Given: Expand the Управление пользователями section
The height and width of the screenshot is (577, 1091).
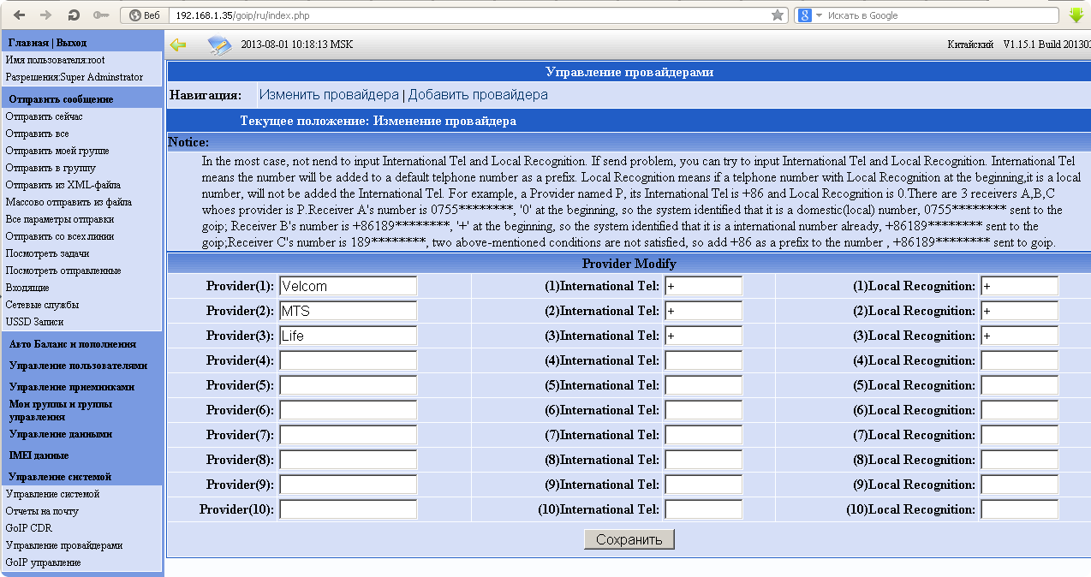Looking at the screenshot, I should [x=78, y=365].
